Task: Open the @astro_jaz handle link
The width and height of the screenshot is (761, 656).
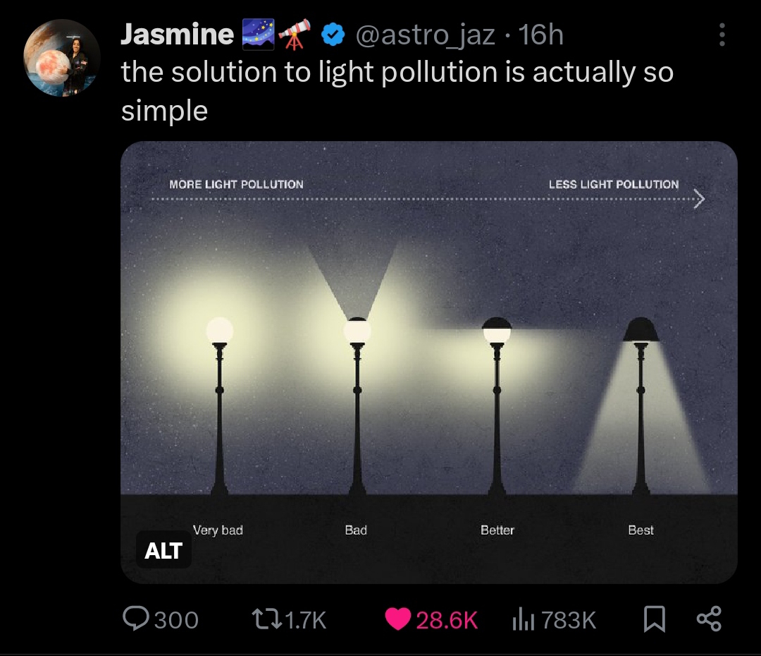Action: (x=425, y=35)
